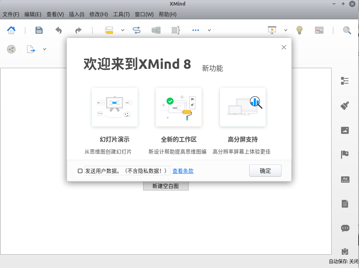Start presentation mode icon

272,30
